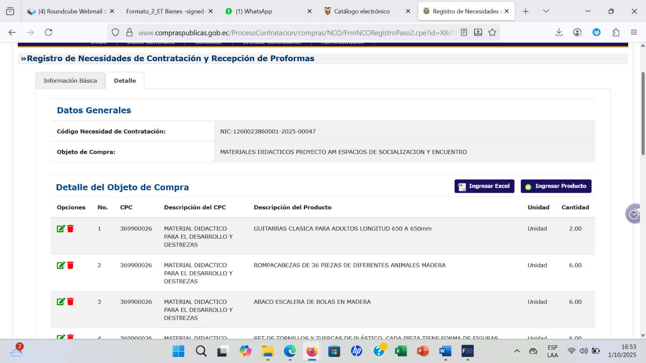646x363 pixels.
Task: Toggle reader view in address bar
Action: coord(464,32)
